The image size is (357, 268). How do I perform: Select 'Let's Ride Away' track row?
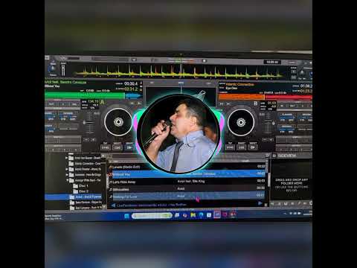click(187, 182)
